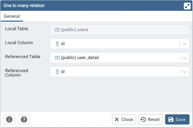This screenshot has width=193, height=128.
Task: Select the (public) user_detail value
Action: [x=80, y=57]
